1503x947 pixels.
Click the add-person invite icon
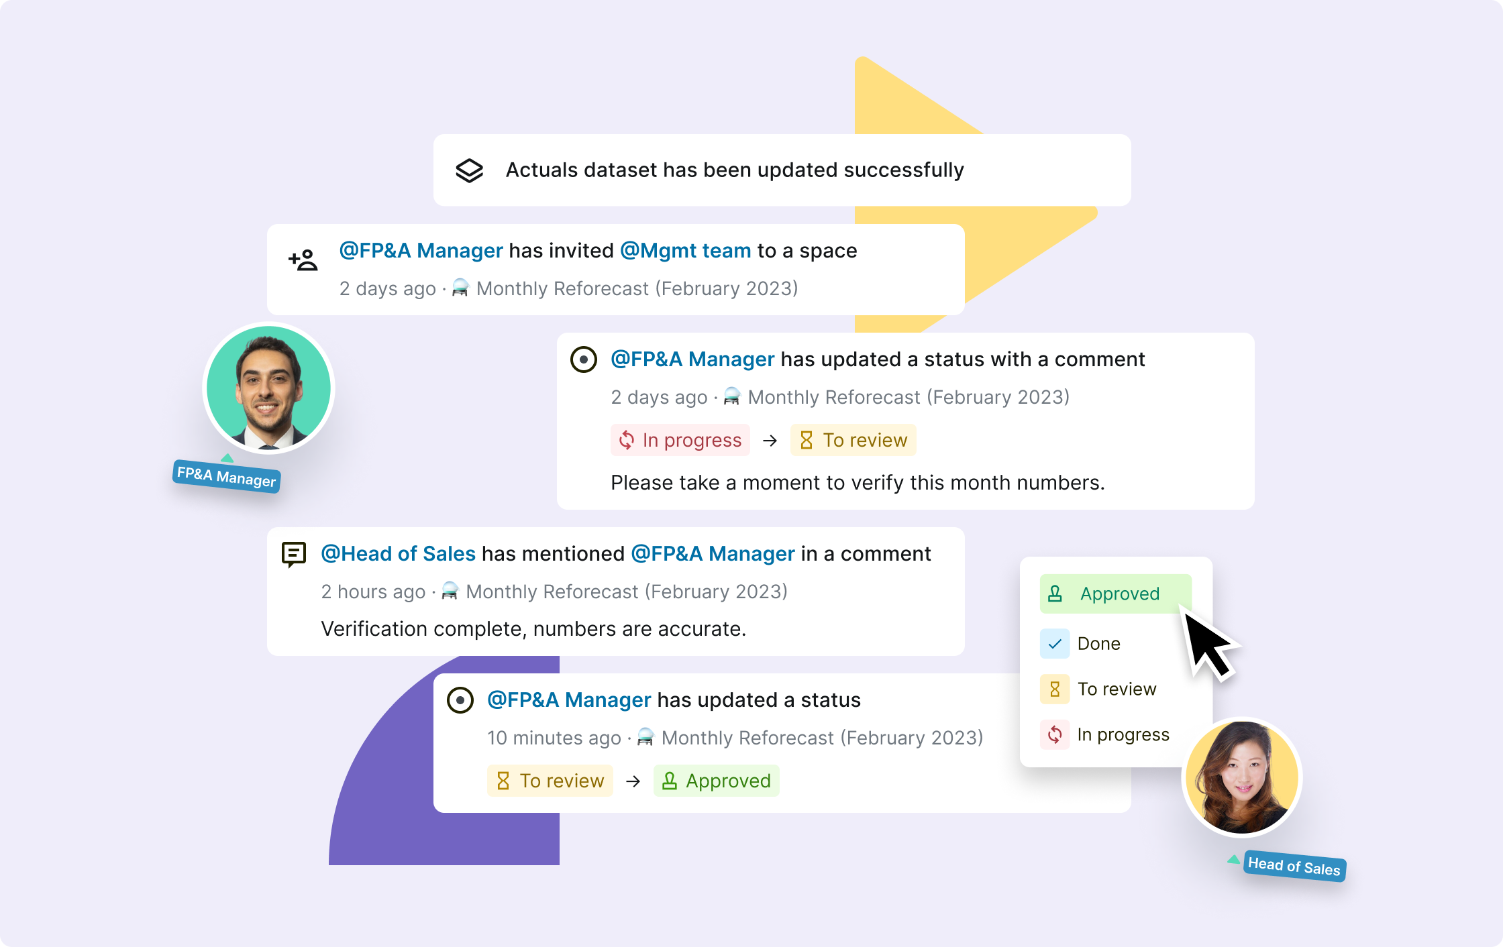pyautogui.click(x=303, y=260)
